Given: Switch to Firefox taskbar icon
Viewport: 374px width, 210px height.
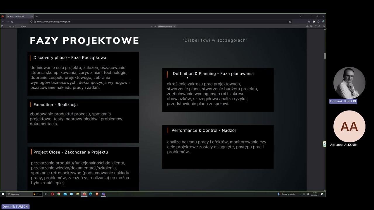Looking at the screenshot, I should point(84,194).
